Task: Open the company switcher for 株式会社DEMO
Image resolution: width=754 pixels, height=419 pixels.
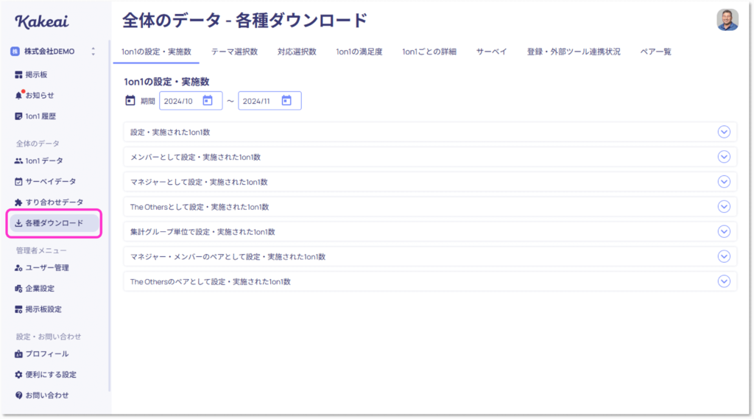Action: (x=94, y=51)
